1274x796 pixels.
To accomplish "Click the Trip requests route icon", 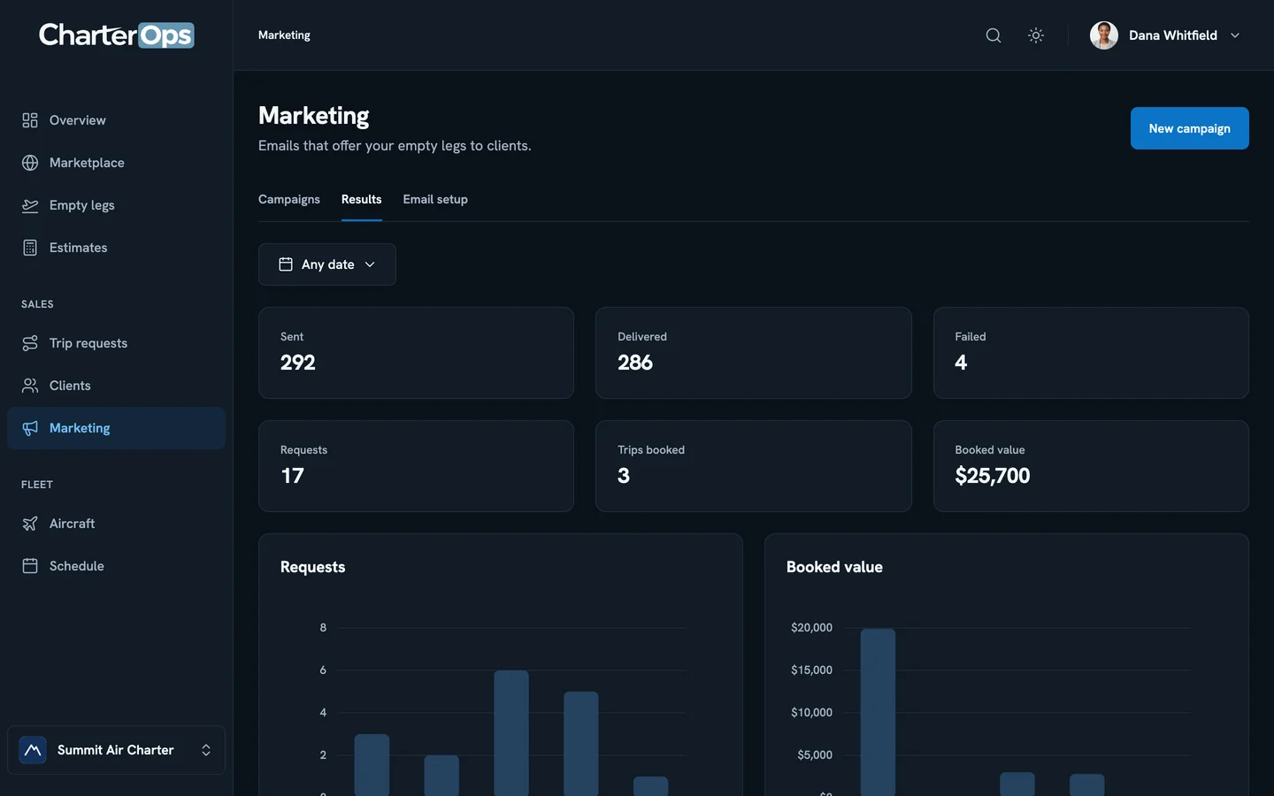I will pos(30,343).
